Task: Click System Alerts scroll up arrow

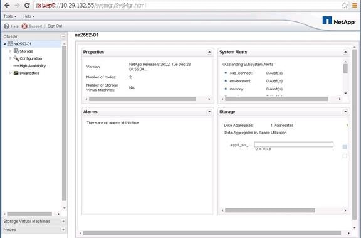Action: (345, 62)
